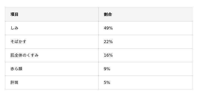202x97 pixels.
Task: Click the 合 character in the 割合 header
Action: click(110, 14)
